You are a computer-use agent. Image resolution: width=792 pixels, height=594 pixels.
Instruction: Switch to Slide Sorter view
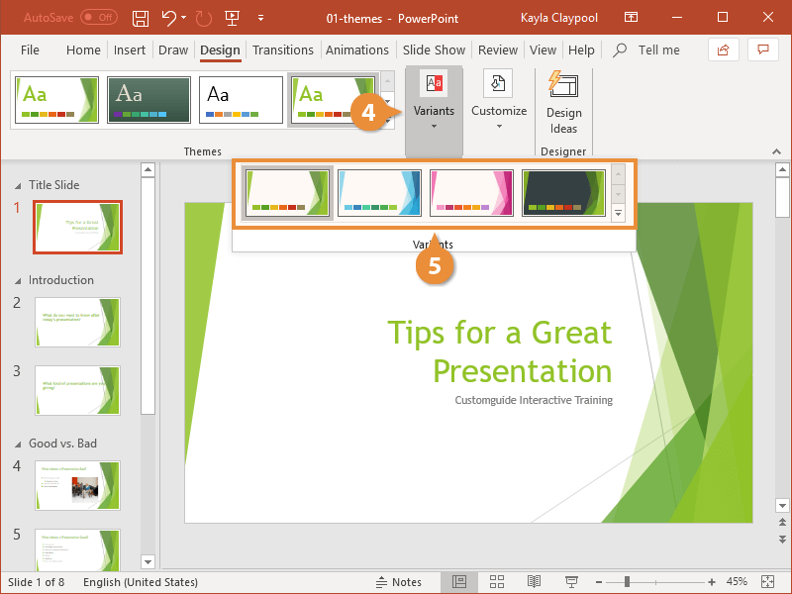[497, 581]
